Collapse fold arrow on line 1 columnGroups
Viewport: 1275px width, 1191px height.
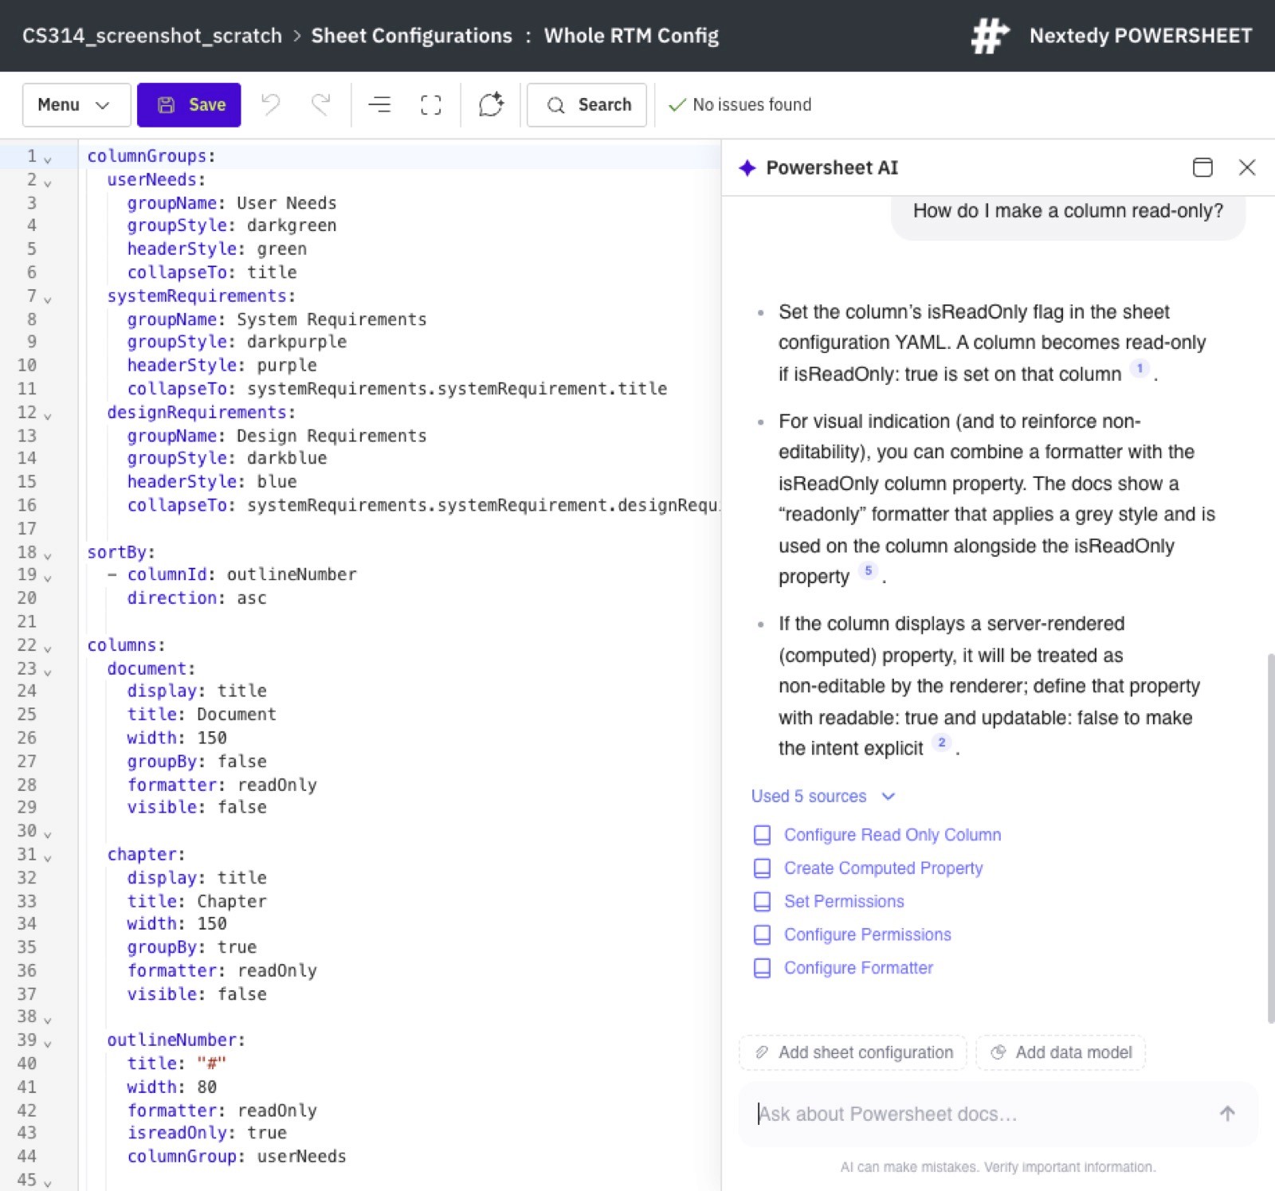pyautogui.click(x=48, y=159)
